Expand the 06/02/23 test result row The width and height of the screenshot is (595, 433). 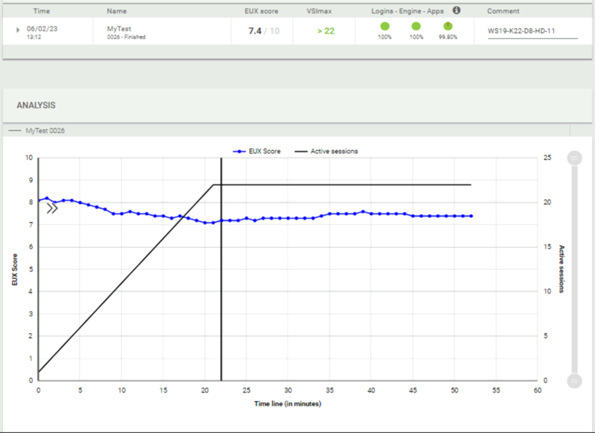pyautogui.click(x=19, y=30)
